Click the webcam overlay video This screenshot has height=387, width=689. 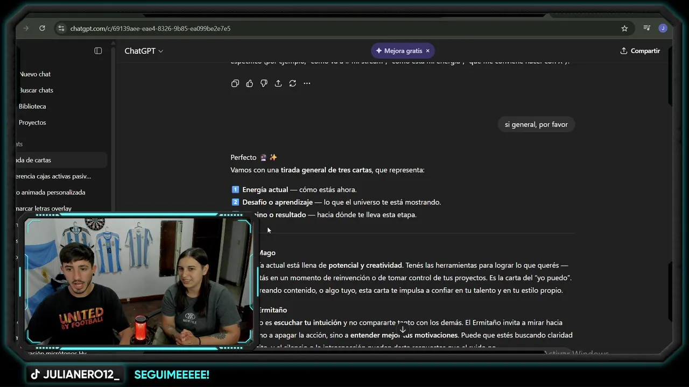click(x=138, y=281)
